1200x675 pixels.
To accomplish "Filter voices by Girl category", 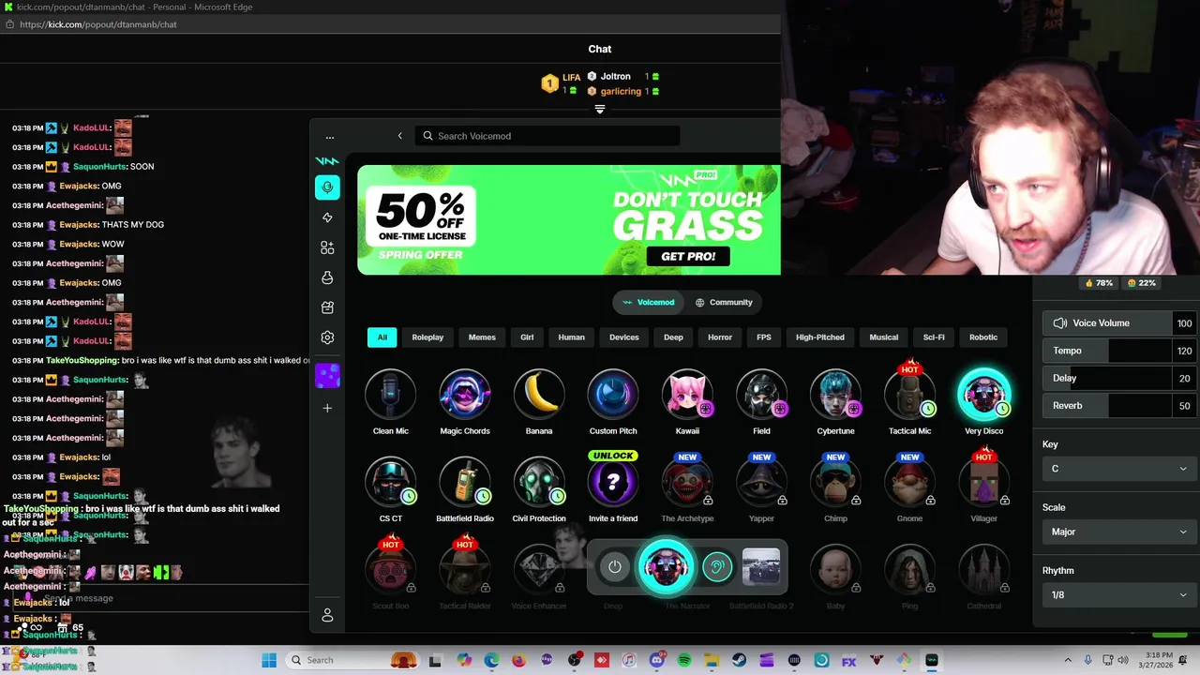I will (x=527, y=337).
